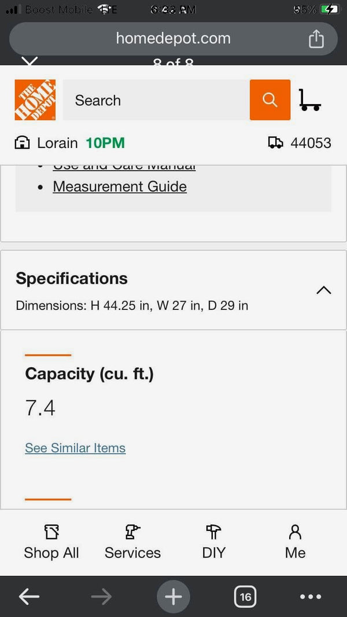The width and height of the screenshot is (347, 617).
Task: Open new tab with plus button
Action: pos(173,597)
